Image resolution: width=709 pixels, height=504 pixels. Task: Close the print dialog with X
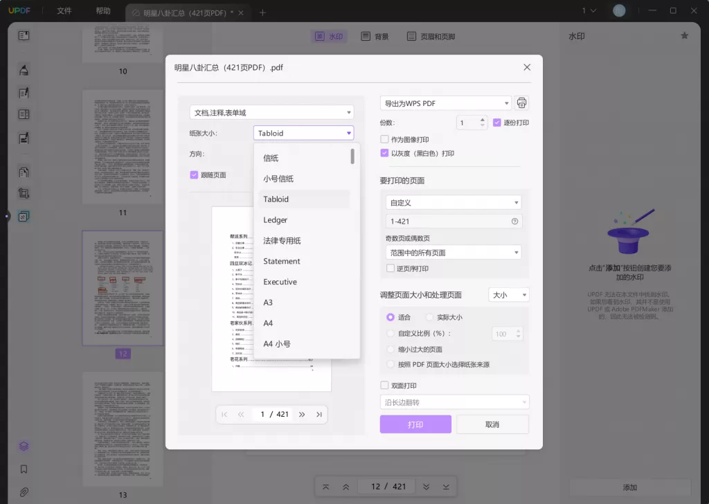pos(527,67)
